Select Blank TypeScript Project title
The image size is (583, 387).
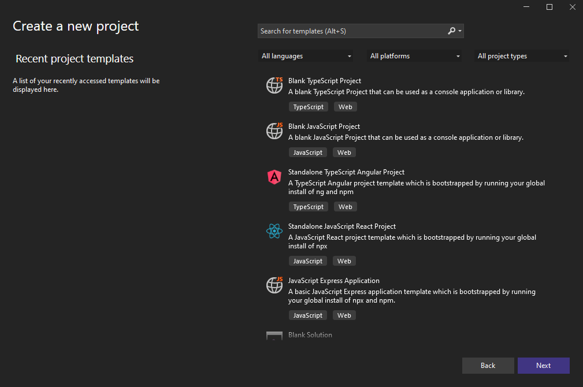pyautogui.click(x=325, y=81)
